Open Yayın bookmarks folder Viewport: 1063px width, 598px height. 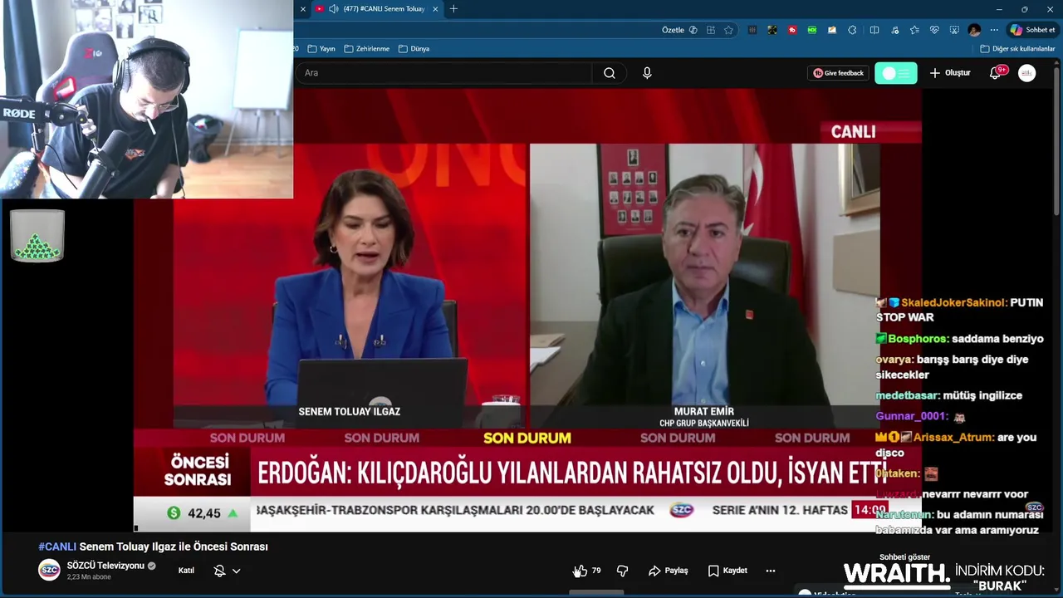pos(321,49)
